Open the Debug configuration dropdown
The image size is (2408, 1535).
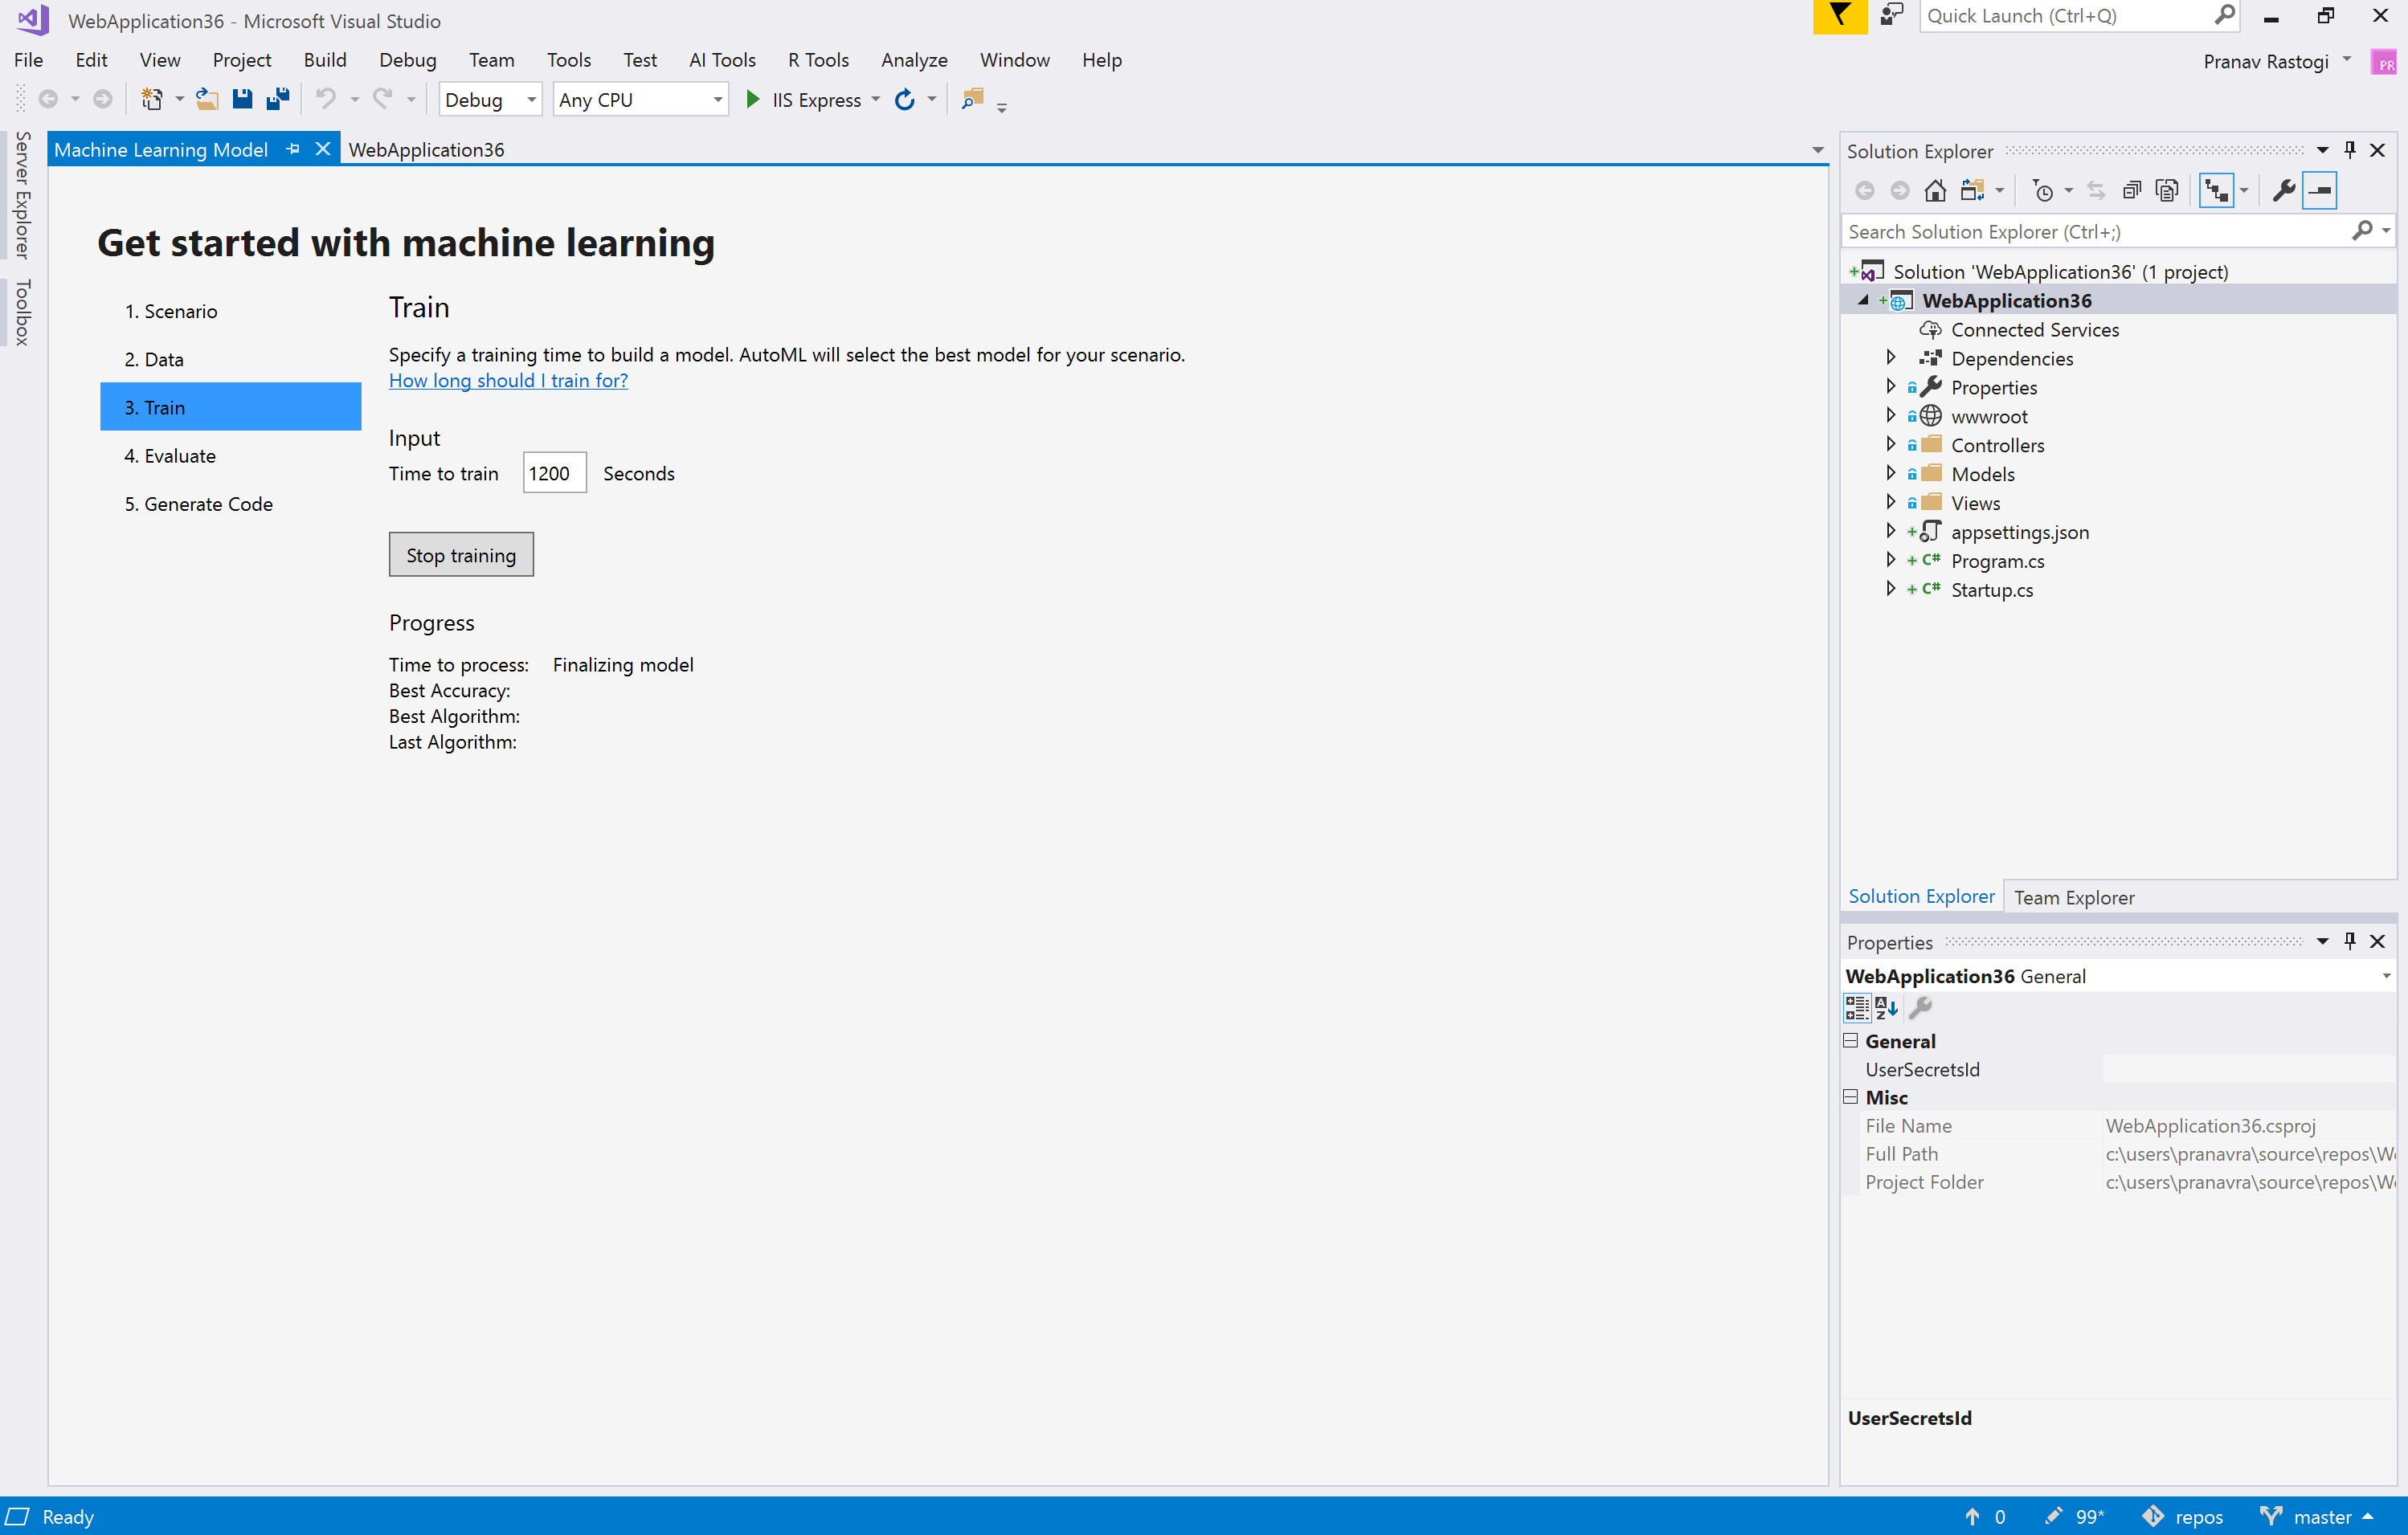490,100
